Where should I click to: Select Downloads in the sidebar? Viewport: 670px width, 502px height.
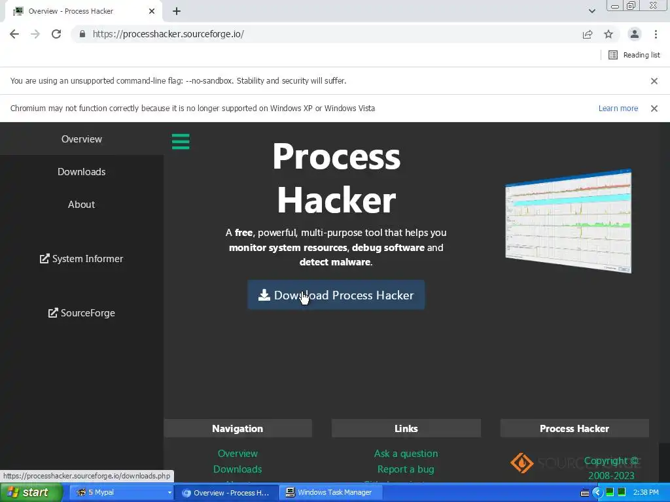(x=82, y=172)
